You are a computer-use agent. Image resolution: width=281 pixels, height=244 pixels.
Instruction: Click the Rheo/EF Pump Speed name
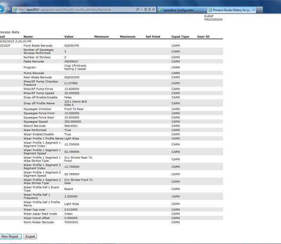tap(39, 93)
